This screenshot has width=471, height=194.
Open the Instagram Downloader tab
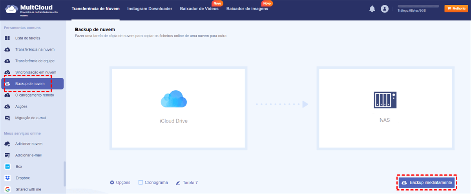150,9
